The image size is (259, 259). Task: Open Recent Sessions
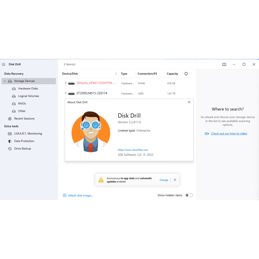(24, 119)
